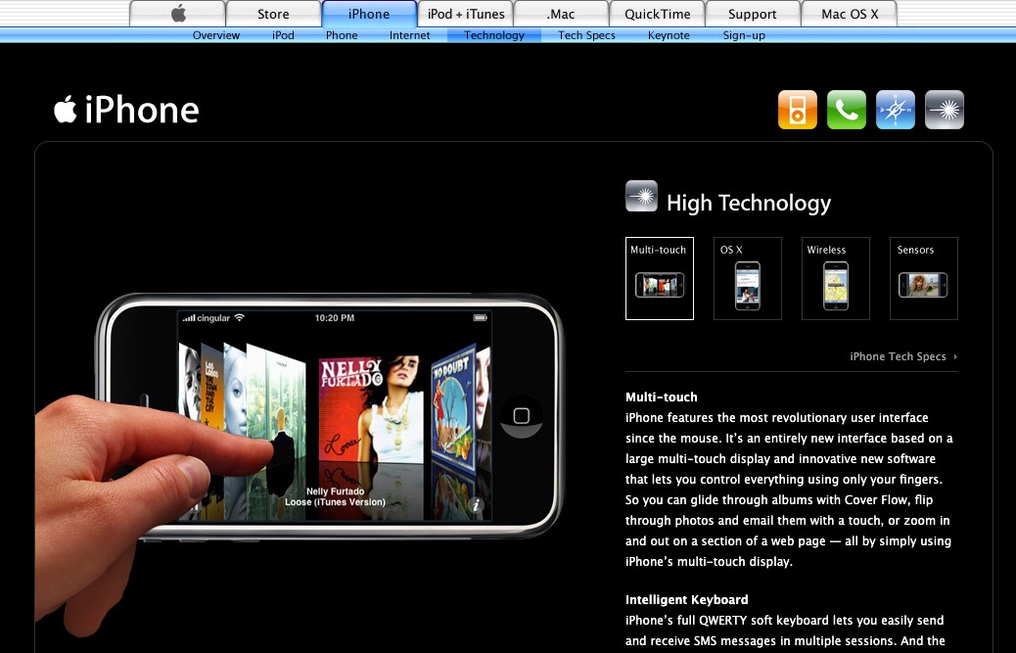This screenshot has width=1016, height=653.
Task: Open the QuickTime tab
Action: pyautogui.click(x=657, y=14)
